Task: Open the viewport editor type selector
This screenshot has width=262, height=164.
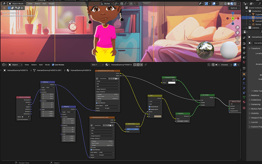Action: (x=4, y=3)
